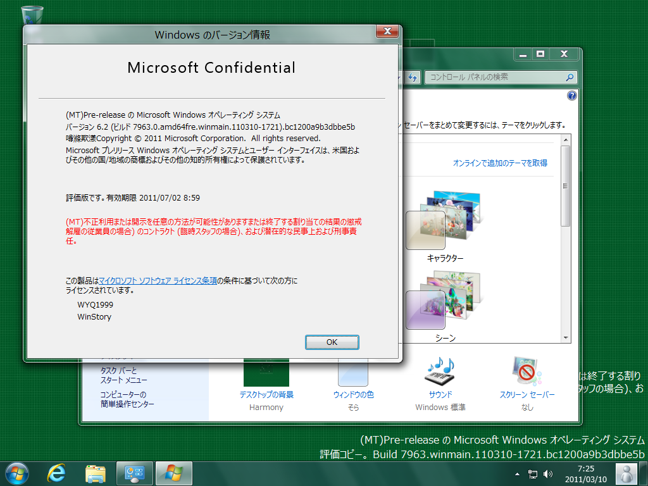This screenshot has height=486, width=648.
Task: Show hidden tray icons arrow
Action: pos(517,474)
